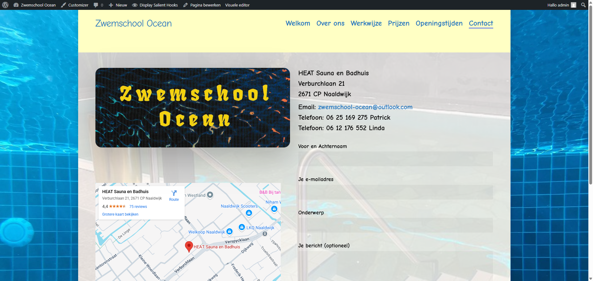Open the Welkom menu item

[x=298, y=23]
